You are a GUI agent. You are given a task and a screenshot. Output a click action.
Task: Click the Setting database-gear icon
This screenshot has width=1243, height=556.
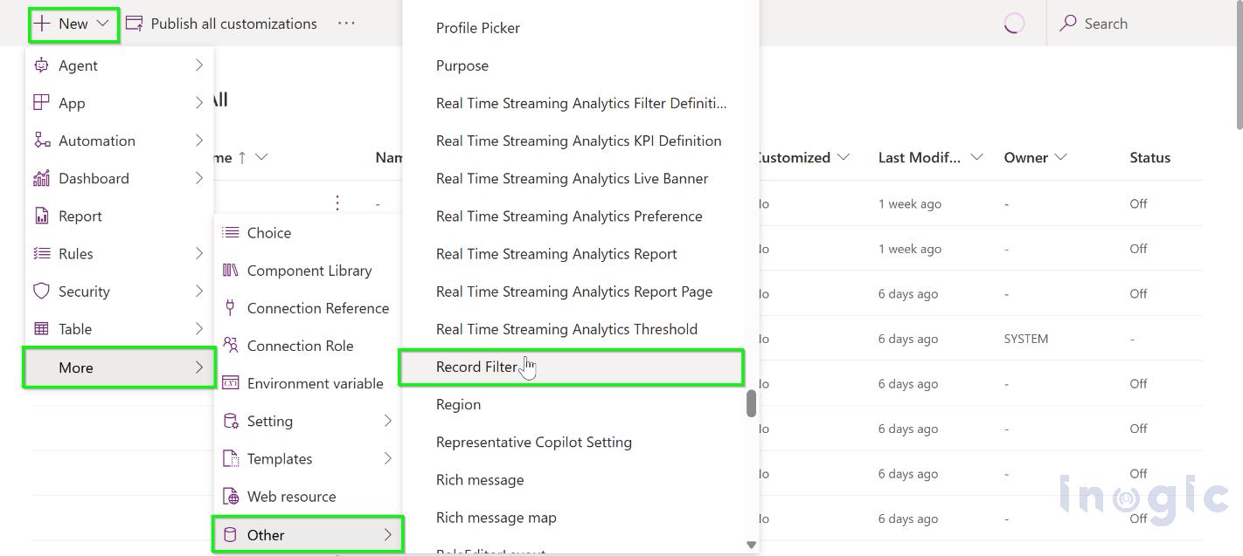[x=231, y=421]
